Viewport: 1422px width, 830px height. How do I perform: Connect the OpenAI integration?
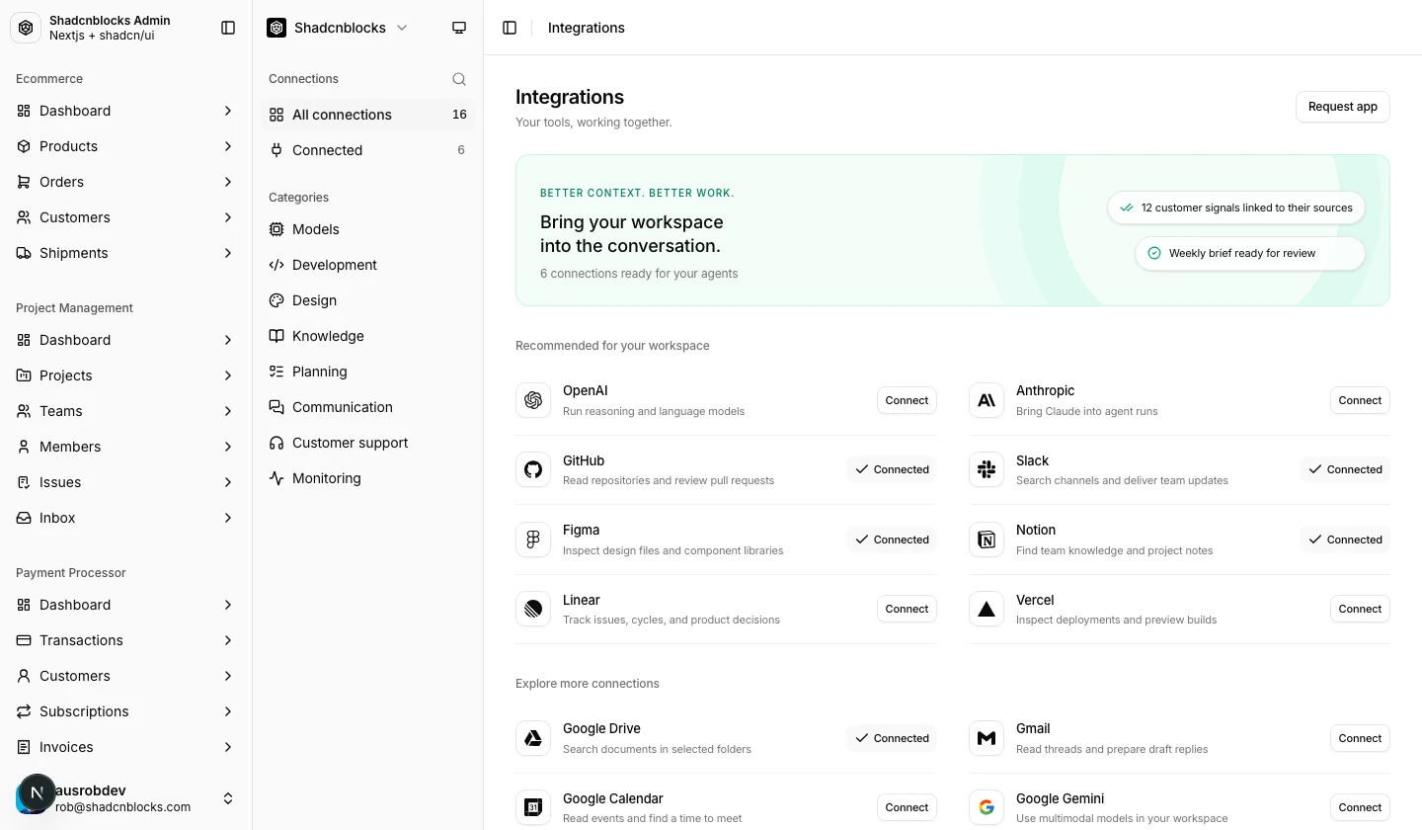[907, 400]
